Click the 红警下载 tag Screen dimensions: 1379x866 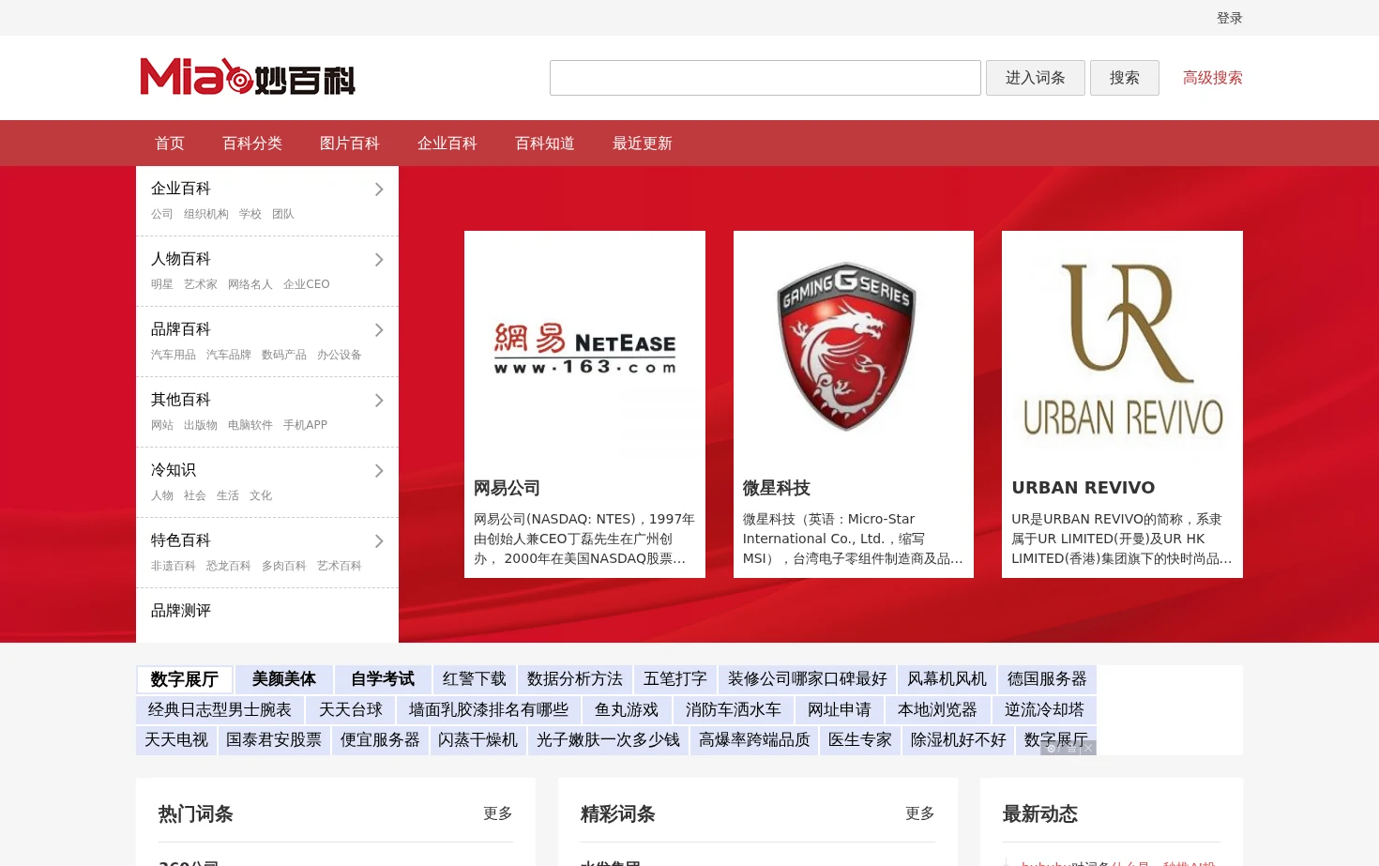(475, 679)
